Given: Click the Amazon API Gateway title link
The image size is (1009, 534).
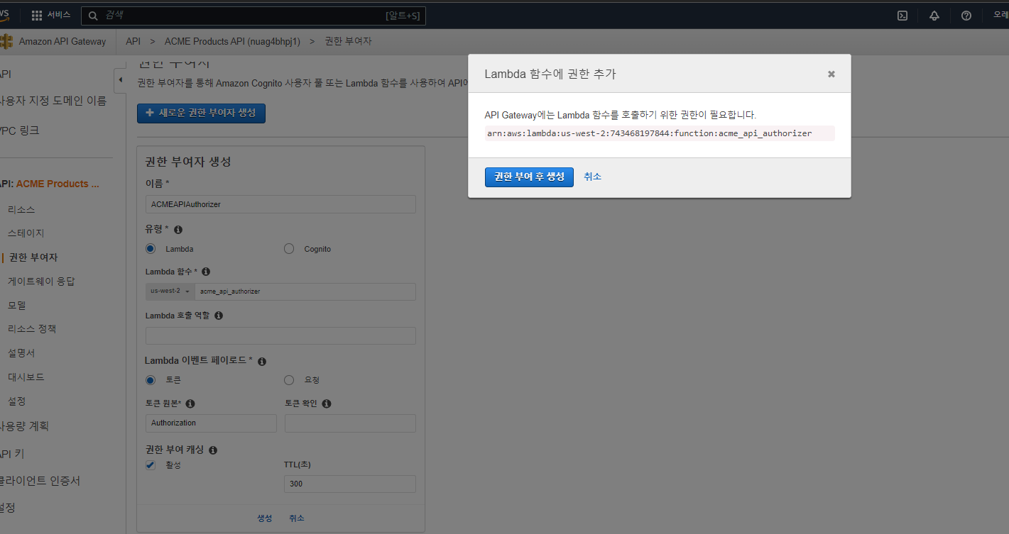Looking at the screenshot, I should click(x=62, y=41).
